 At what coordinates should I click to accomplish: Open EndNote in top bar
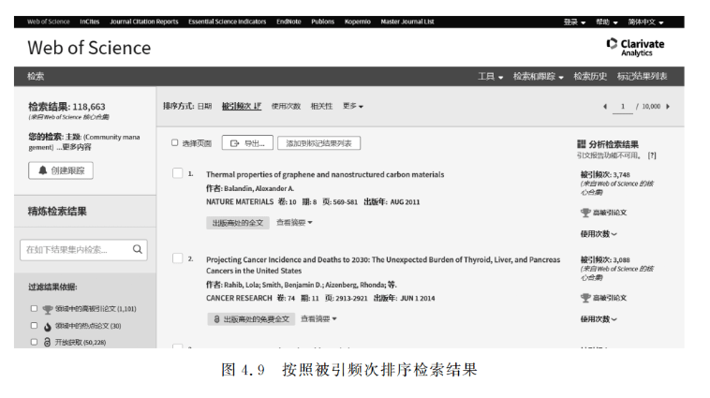coord(288,22)
